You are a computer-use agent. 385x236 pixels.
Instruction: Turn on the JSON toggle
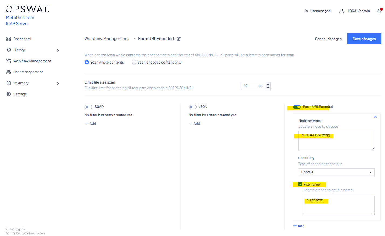[193, 107]
